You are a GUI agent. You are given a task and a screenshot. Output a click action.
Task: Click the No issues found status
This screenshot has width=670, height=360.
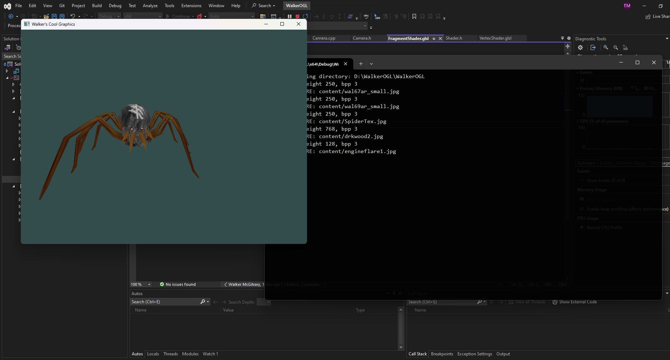pos(178,284)
